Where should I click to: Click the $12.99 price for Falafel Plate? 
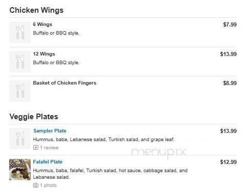point(228,162)
